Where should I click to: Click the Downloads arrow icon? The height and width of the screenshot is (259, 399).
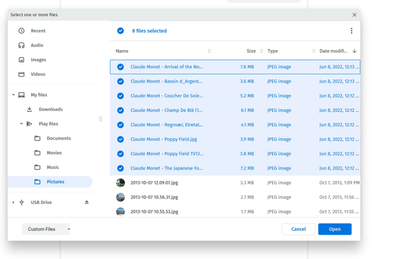(30, 109)
